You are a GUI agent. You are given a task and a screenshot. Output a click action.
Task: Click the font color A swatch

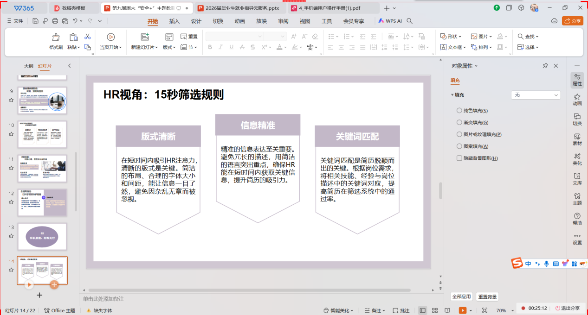[279, 47]
